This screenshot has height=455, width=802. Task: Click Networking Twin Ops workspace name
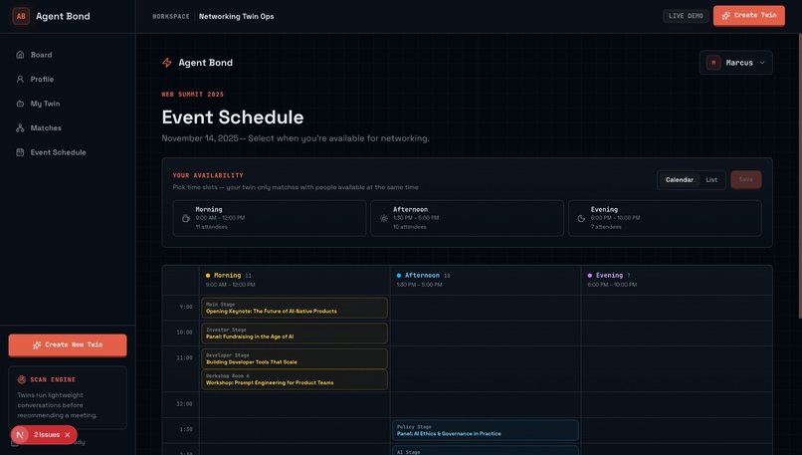point(236,16)
